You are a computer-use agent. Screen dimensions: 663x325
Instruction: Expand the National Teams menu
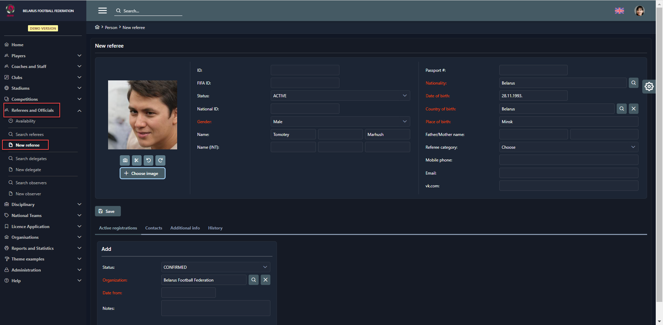(x=43, y=215)
